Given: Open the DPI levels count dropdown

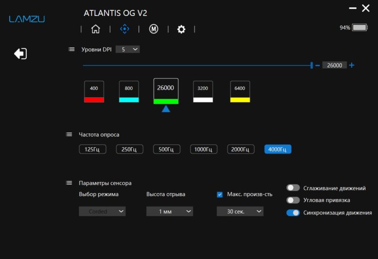Looking at the screenshot, I should (x=127, y=49).
